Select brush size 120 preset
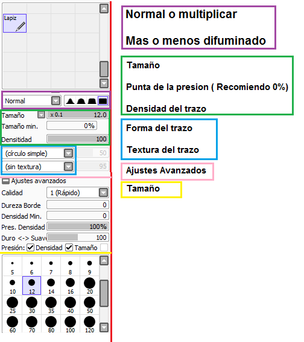The height and width of the screenshot is (342, 304). tap(89, 324)
